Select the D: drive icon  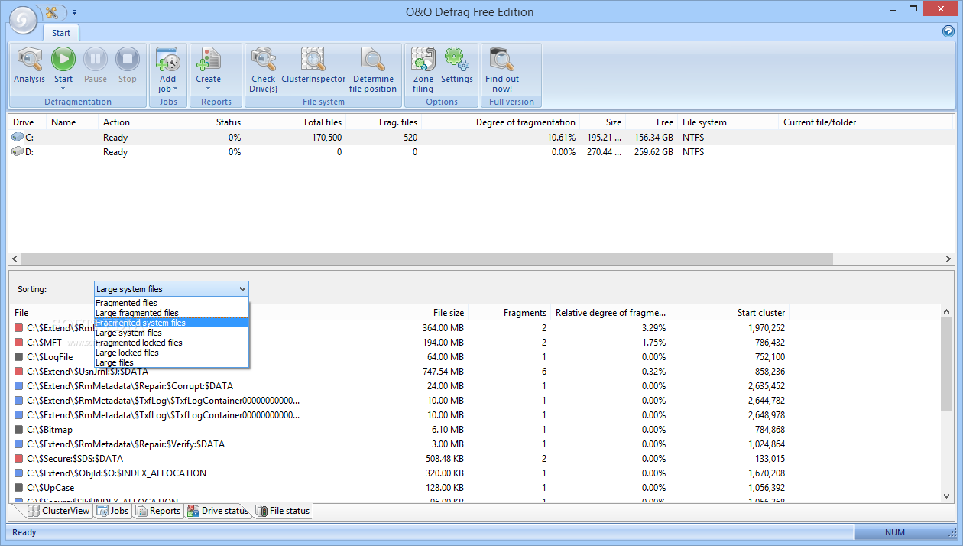pos(18,151)
